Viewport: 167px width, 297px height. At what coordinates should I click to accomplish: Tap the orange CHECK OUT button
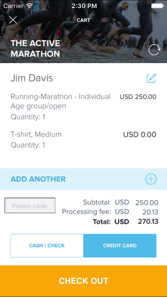pyautogui.click(x=83, y=281)
